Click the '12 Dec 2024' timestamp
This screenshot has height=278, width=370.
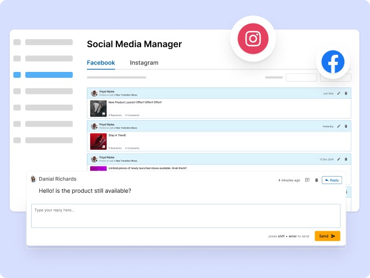click(x=327, y=159)
